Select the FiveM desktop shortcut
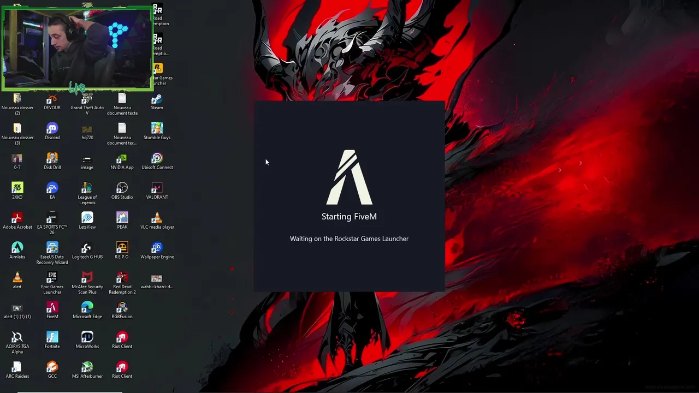 point(52,311)
